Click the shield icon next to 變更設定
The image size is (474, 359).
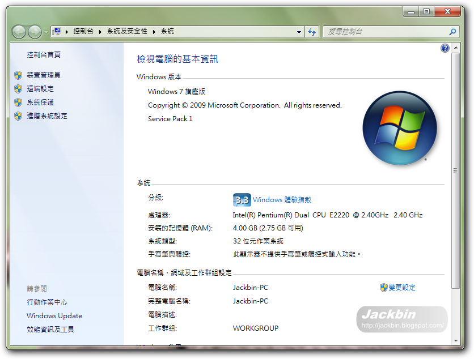coord(385,287)
